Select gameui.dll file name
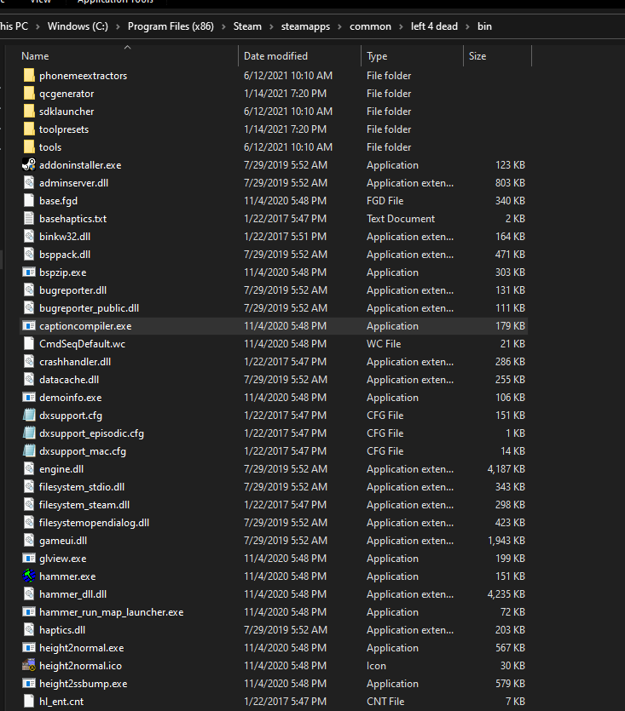Image resolution: width=625 pixels, height=711 pixels. (63, 541)
